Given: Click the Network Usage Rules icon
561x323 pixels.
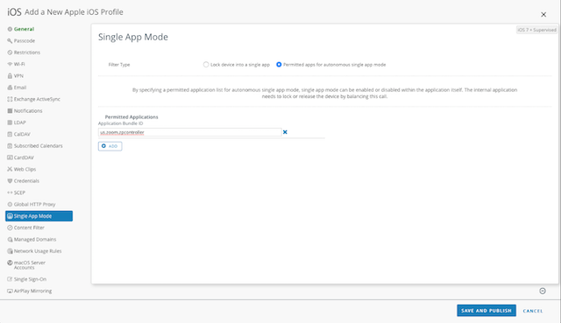Looking at the screenshot, I should pyautogui.click(x=10, y=251).
